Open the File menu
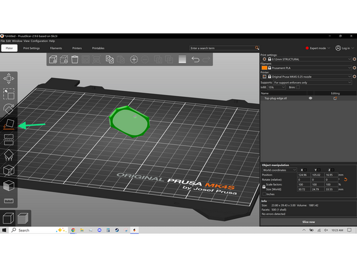Image resolution: width=357 pixels, height=267 pixels. coord(2,41)
